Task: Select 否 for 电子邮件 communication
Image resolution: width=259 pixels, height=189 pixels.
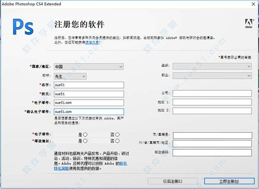Action: click(117, 135)
